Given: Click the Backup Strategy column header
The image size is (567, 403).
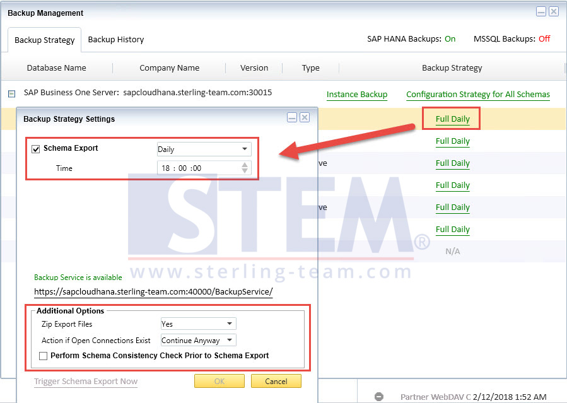Looking at the screenshot, I should 452,68.
